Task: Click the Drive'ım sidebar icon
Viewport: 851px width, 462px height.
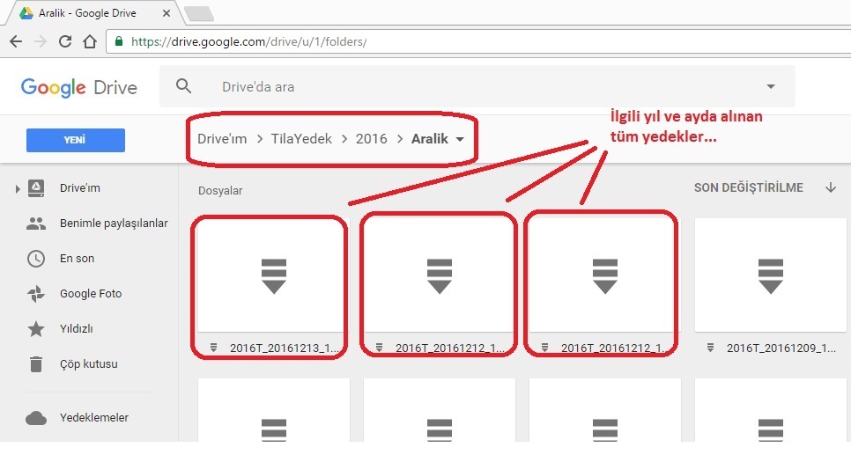Action: [36, 188]
